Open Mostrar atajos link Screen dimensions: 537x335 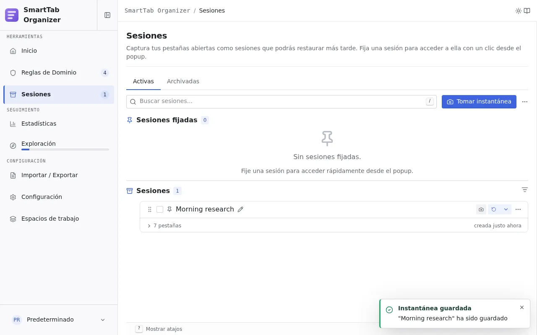159,329
